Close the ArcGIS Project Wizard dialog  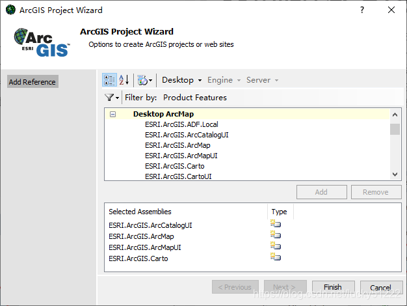391,10
